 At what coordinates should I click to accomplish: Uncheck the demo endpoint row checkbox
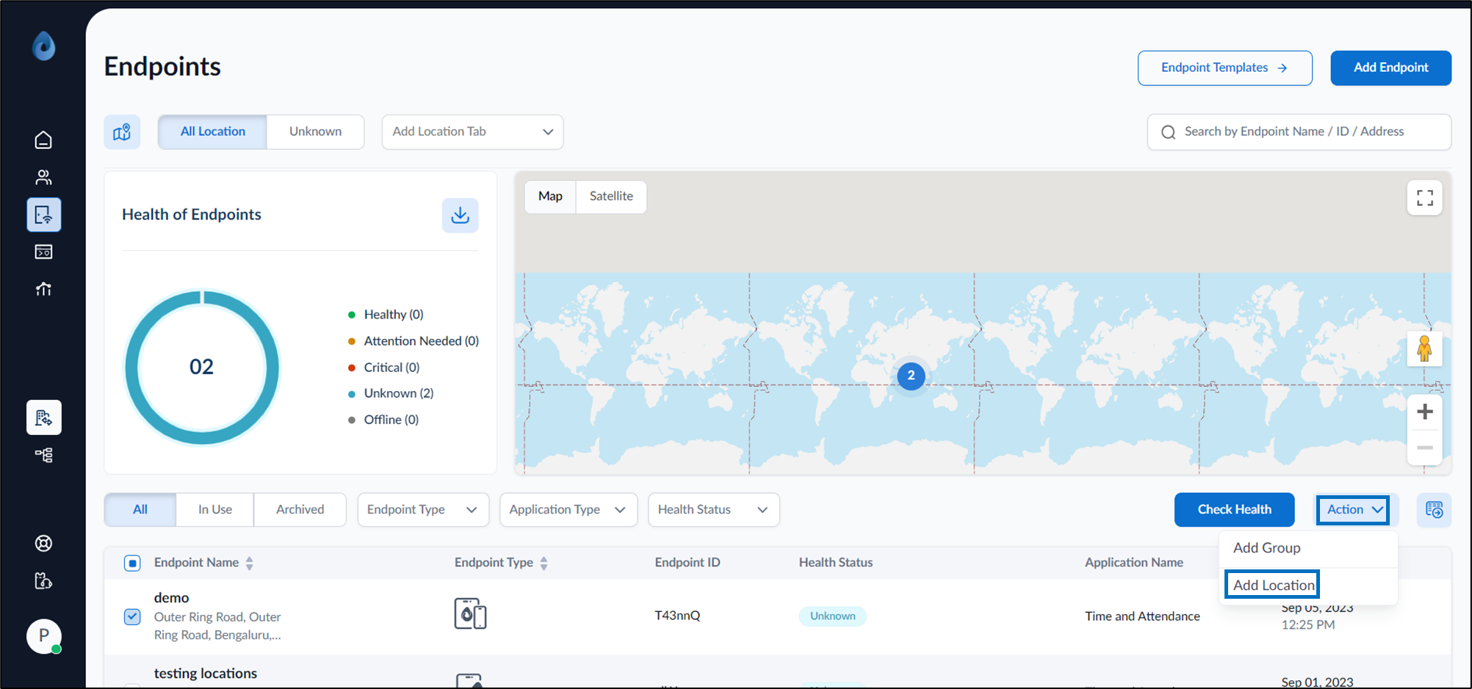point(132,616)
